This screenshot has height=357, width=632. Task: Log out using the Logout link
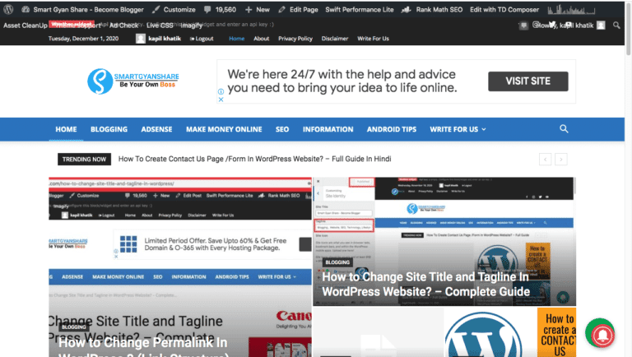tap(202, 39)
